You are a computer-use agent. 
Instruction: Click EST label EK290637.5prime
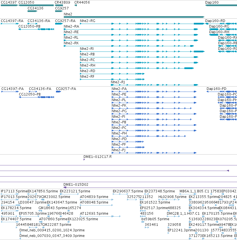128,191
